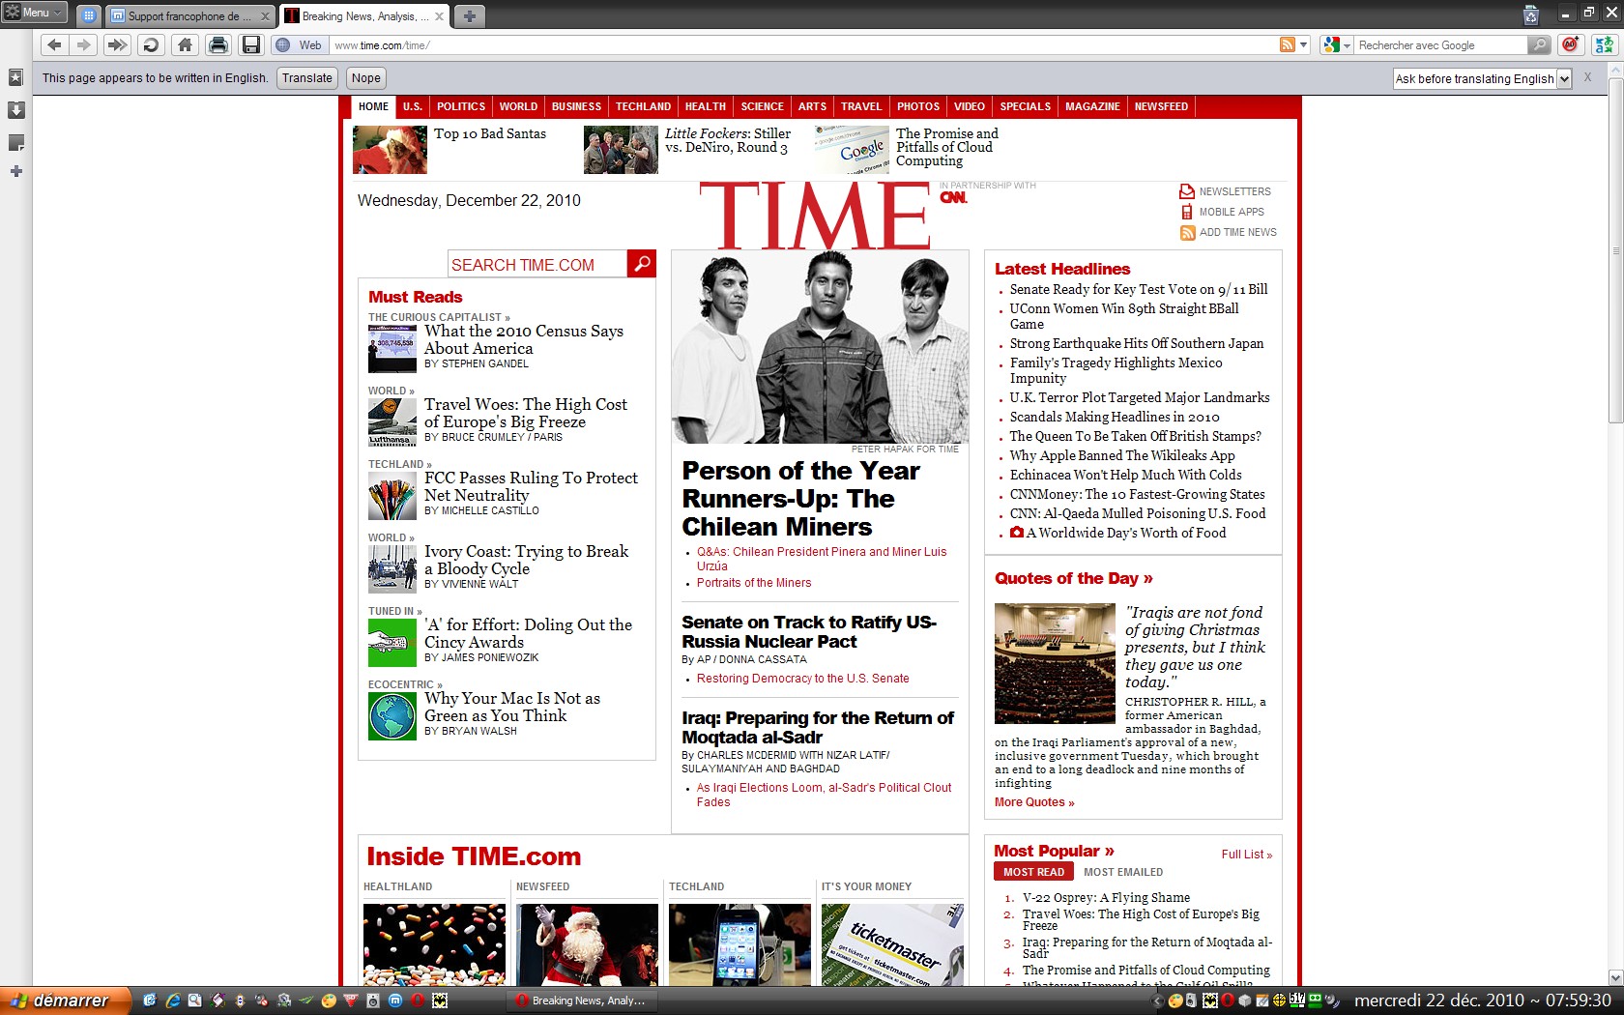Click the Web globe badge in the address bar
The height and width of the screenshot is (1015, 1624).
[299, 44]
